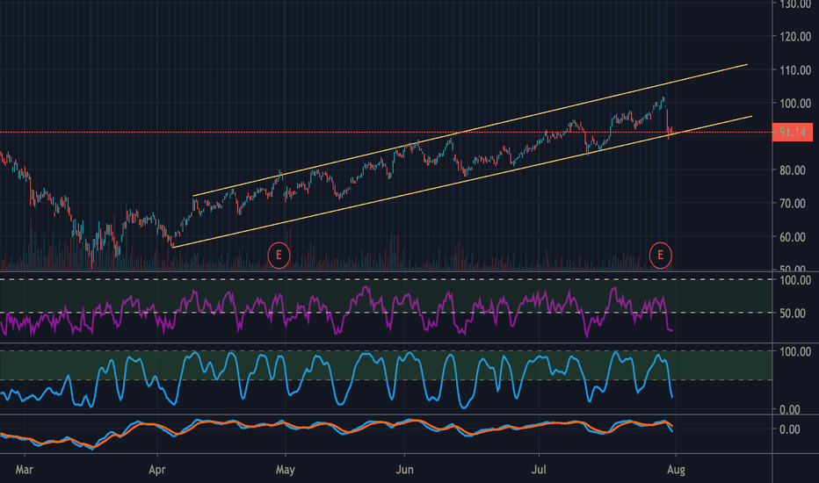Click the Aug label on time axis
The height and width of the screenshot is (483, 819).
click(x=676, y=470)
